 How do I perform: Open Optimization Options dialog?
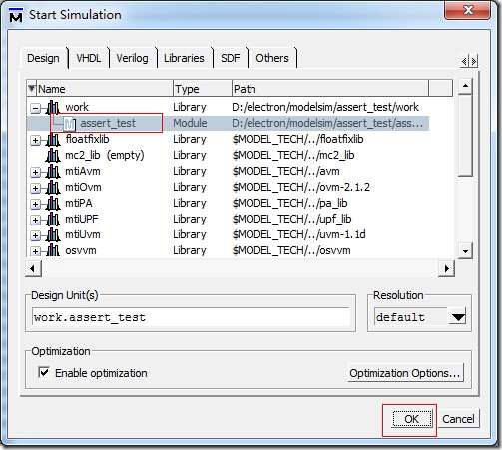point(405,373)
